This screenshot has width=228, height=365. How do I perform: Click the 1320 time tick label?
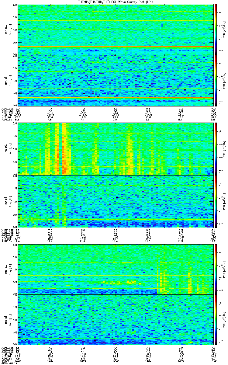[148, 361]
